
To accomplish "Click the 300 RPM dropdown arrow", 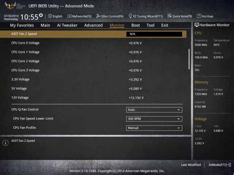I will point(178,119).
